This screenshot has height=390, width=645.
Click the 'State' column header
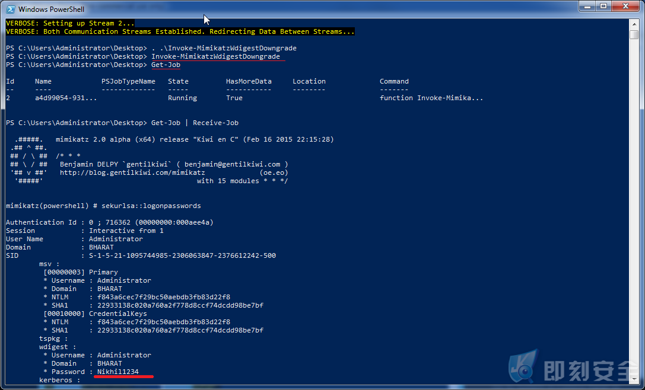[178, 81]
